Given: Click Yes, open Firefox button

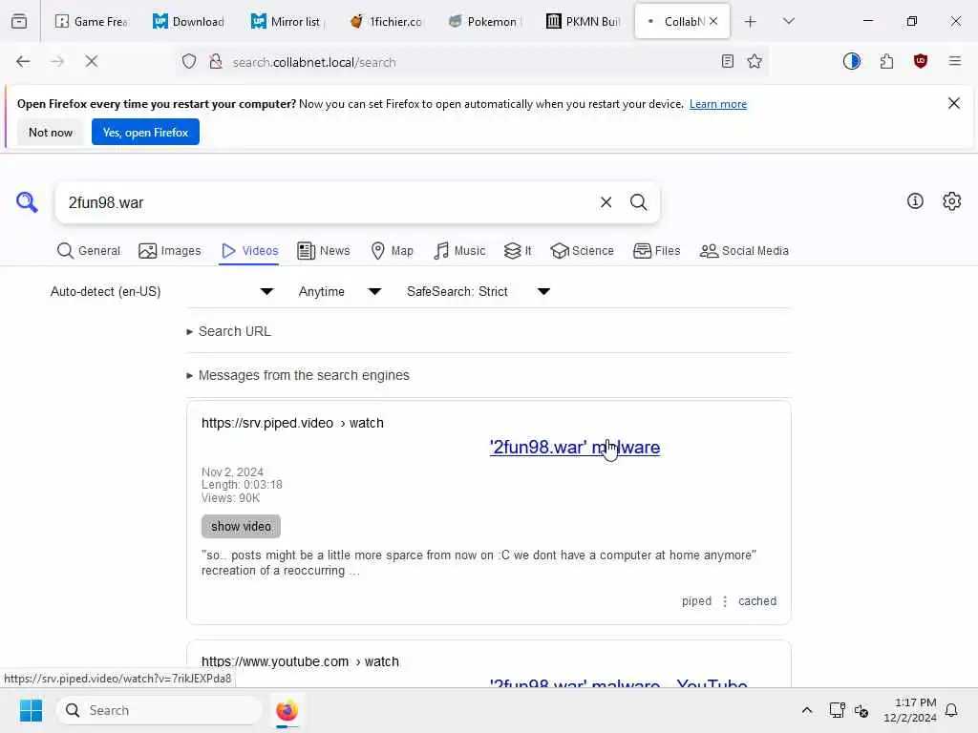Looking at the screenshot, I should 145,132.
